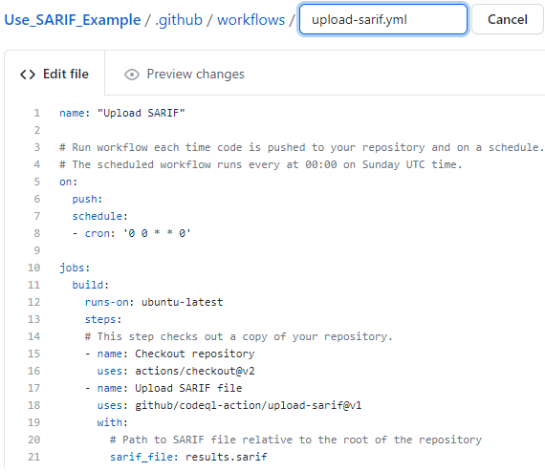Click the cron '0 0 * * 0' line
The height and width of the screenshot is (472, 545).
point(131,233)
